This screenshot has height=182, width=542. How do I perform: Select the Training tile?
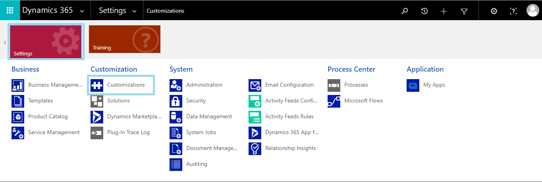tap(125, 39)
